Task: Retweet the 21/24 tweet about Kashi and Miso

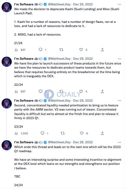Action: [61, 50]
